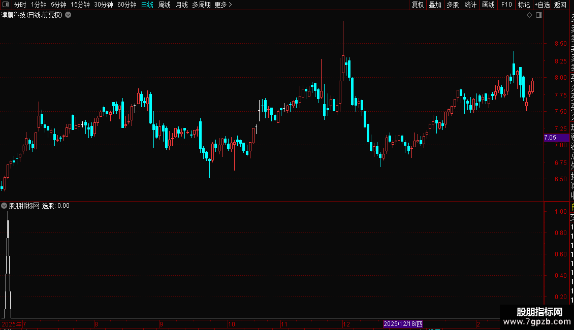Switch to 分时 view
574x330 pixels.
tap(20, 5)
